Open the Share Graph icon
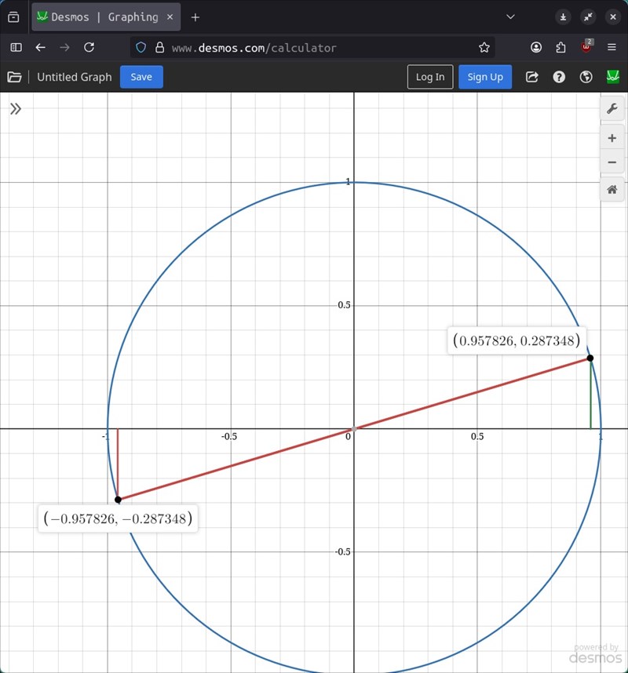 pyautogui.click(x=532, y=77)
